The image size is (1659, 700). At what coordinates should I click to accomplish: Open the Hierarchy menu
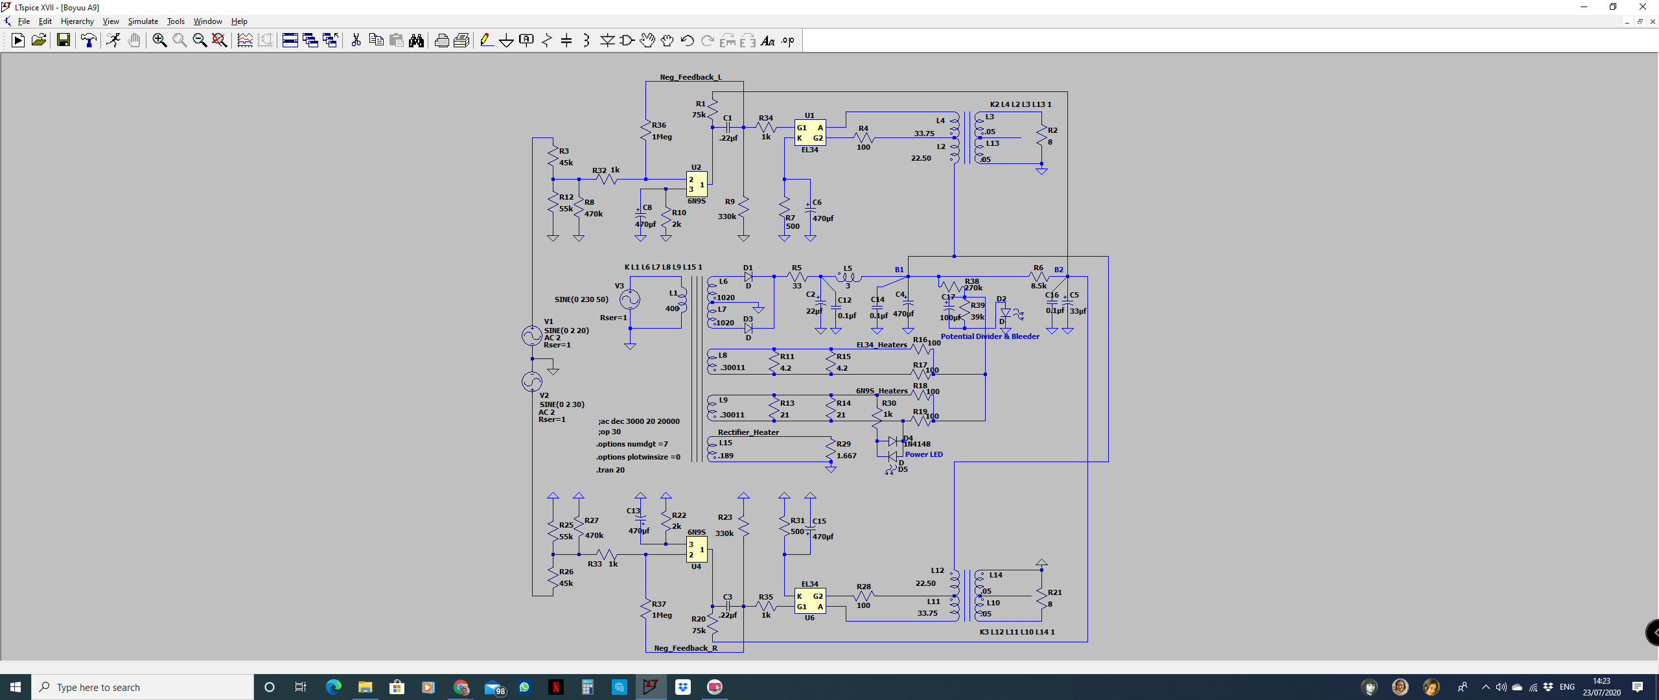pyautogui.click(x=77, y=21)
